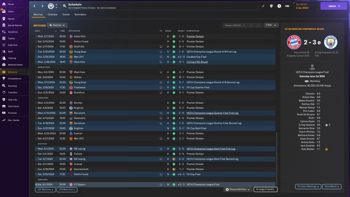Click the Schedule search bar
The width and height of the screenshot is (350, 197).
159,6
